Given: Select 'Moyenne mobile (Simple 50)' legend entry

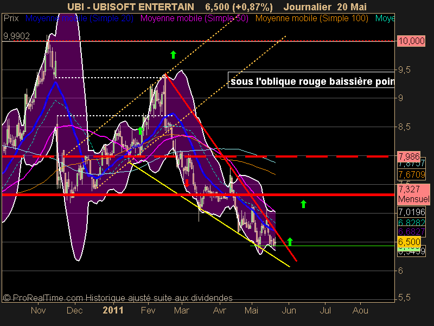Looking at the screenshot, I should click(194, 18).
